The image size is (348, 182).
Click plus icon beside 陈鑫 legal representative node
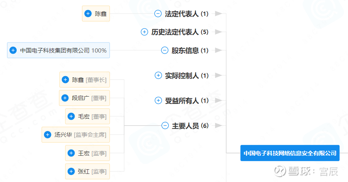(x=88, y=14)
